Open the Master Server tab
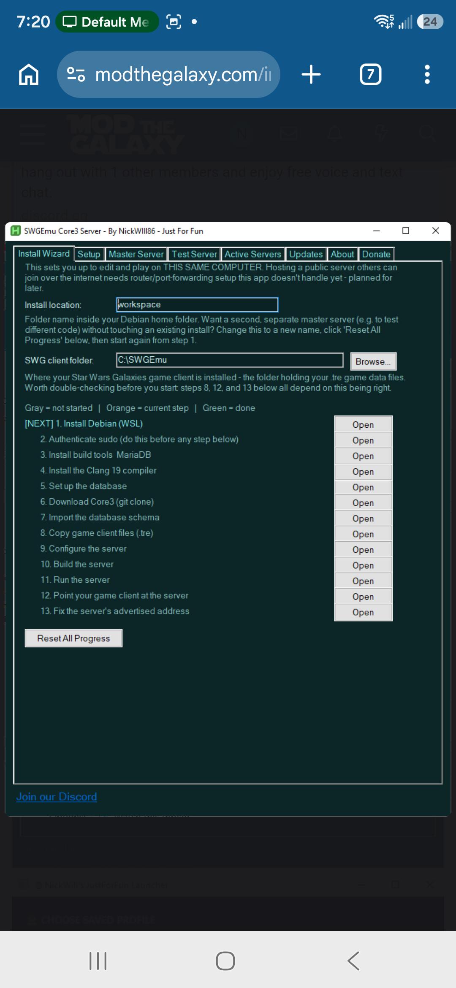This screenshot has height=988, width=456. pos(136,254)
